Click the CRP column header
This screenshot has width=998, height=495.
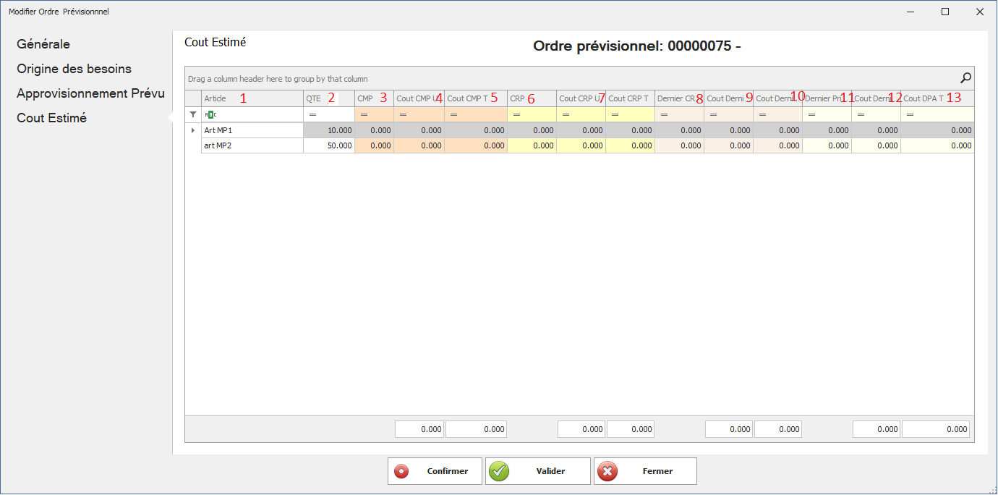[517, 98]
